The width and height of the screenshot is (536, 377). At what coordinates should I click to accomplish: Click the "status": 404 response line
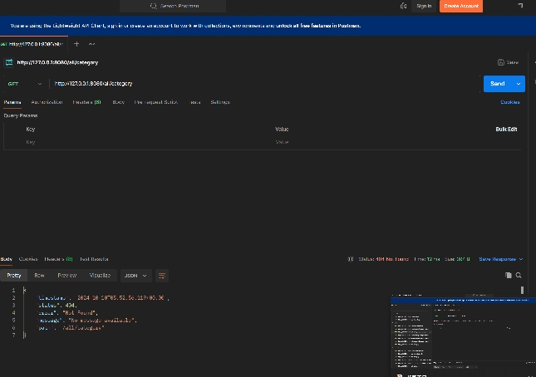coord(57,306)
